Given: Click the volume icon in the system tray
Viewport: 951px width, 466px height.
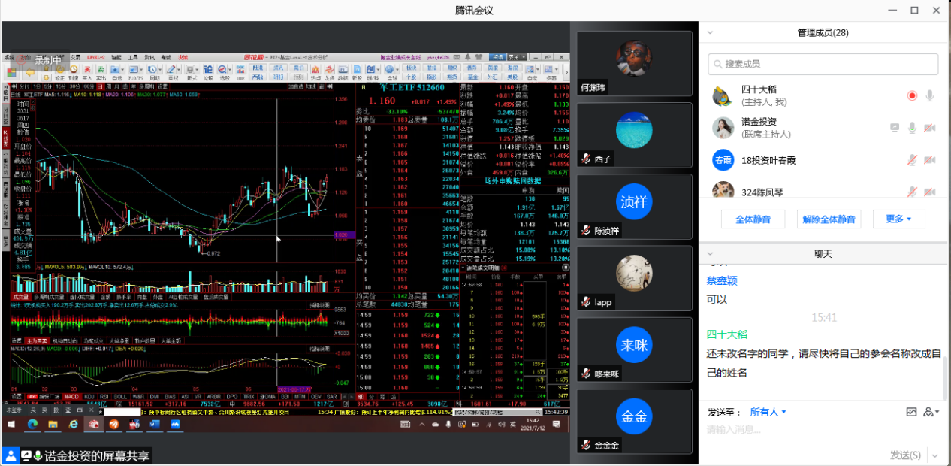Looking at the screenshot, I should 501,424.
